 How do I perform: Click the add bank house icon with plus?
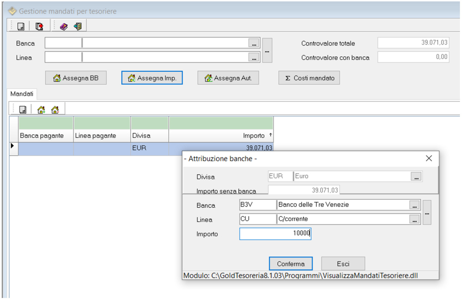[41, 109]
